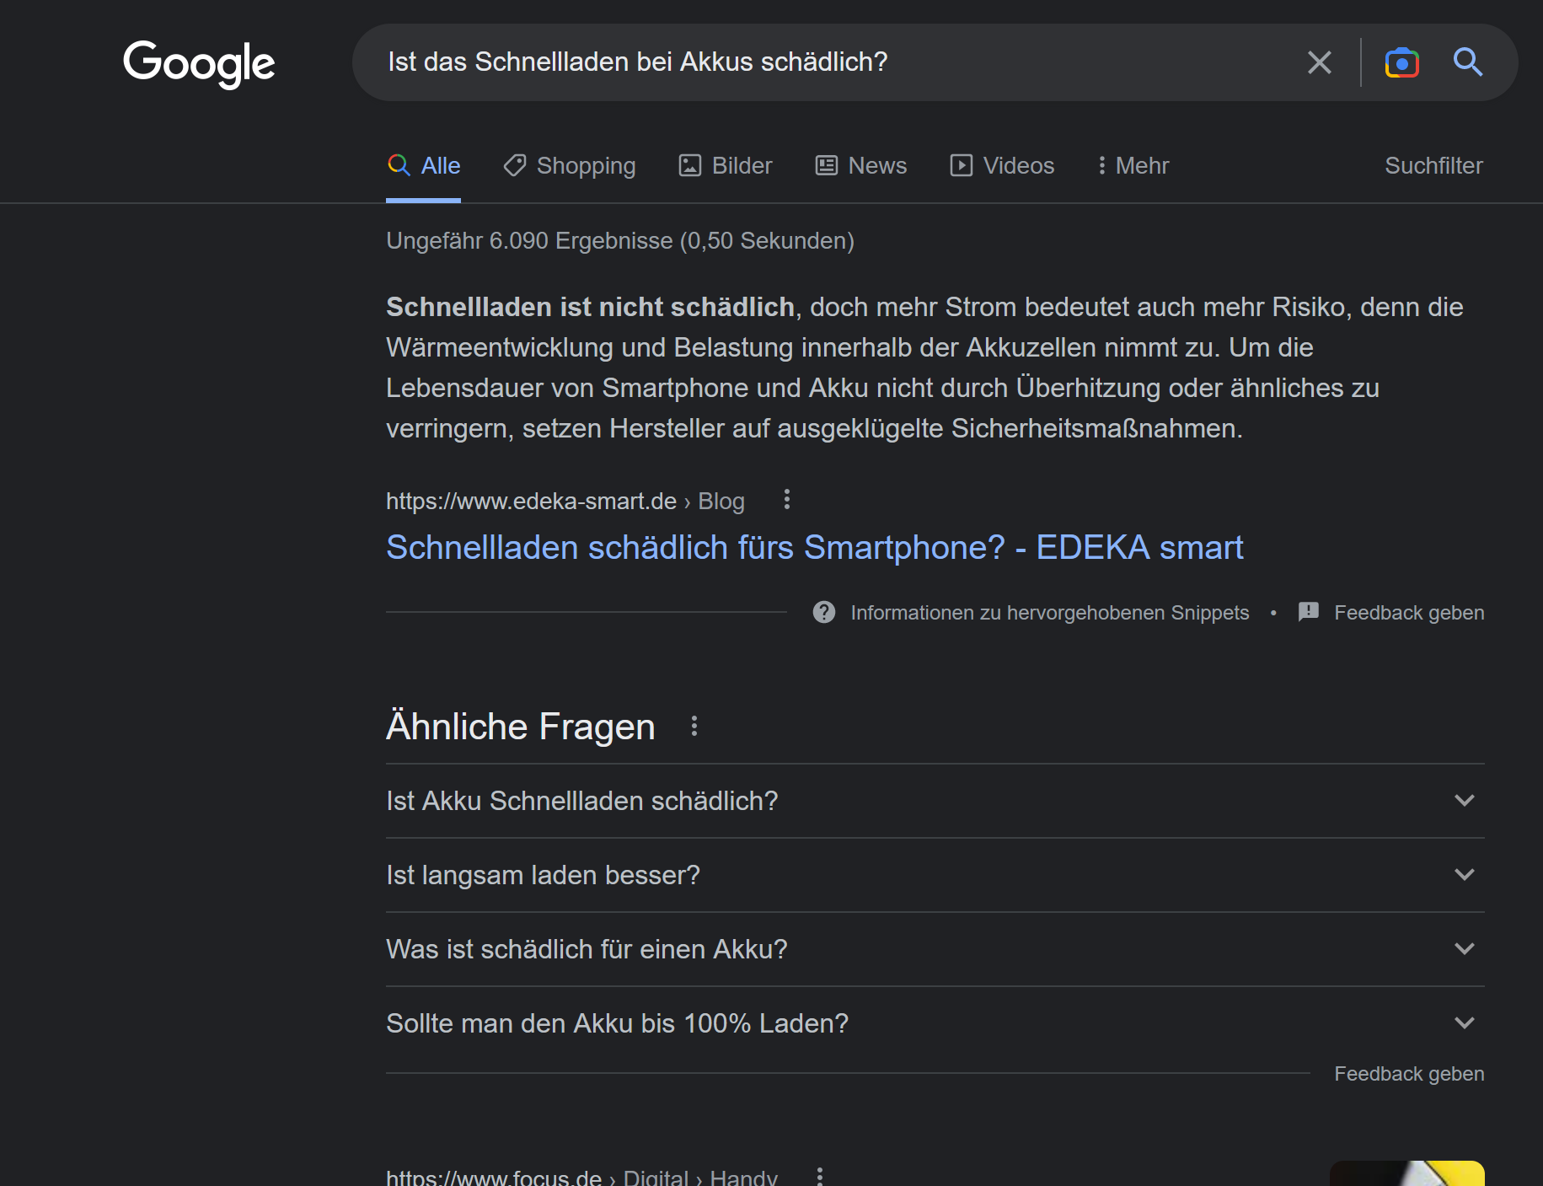Viewport: 1543px width, 1186px height.
Task: Click the feedback flag icon beside snippet
Action: pyautogui.click(x=1309, y=612)
